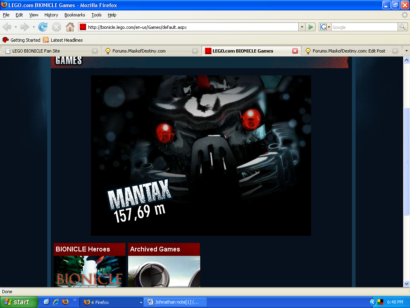Screen dimensions: 410x308
Task: Open the Edit menu
Action: (x=19, y=15)
